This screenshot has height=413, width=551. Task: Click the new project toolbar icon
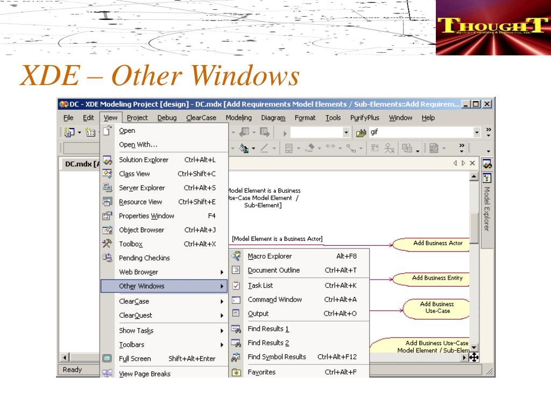click(x=69, y=132)
